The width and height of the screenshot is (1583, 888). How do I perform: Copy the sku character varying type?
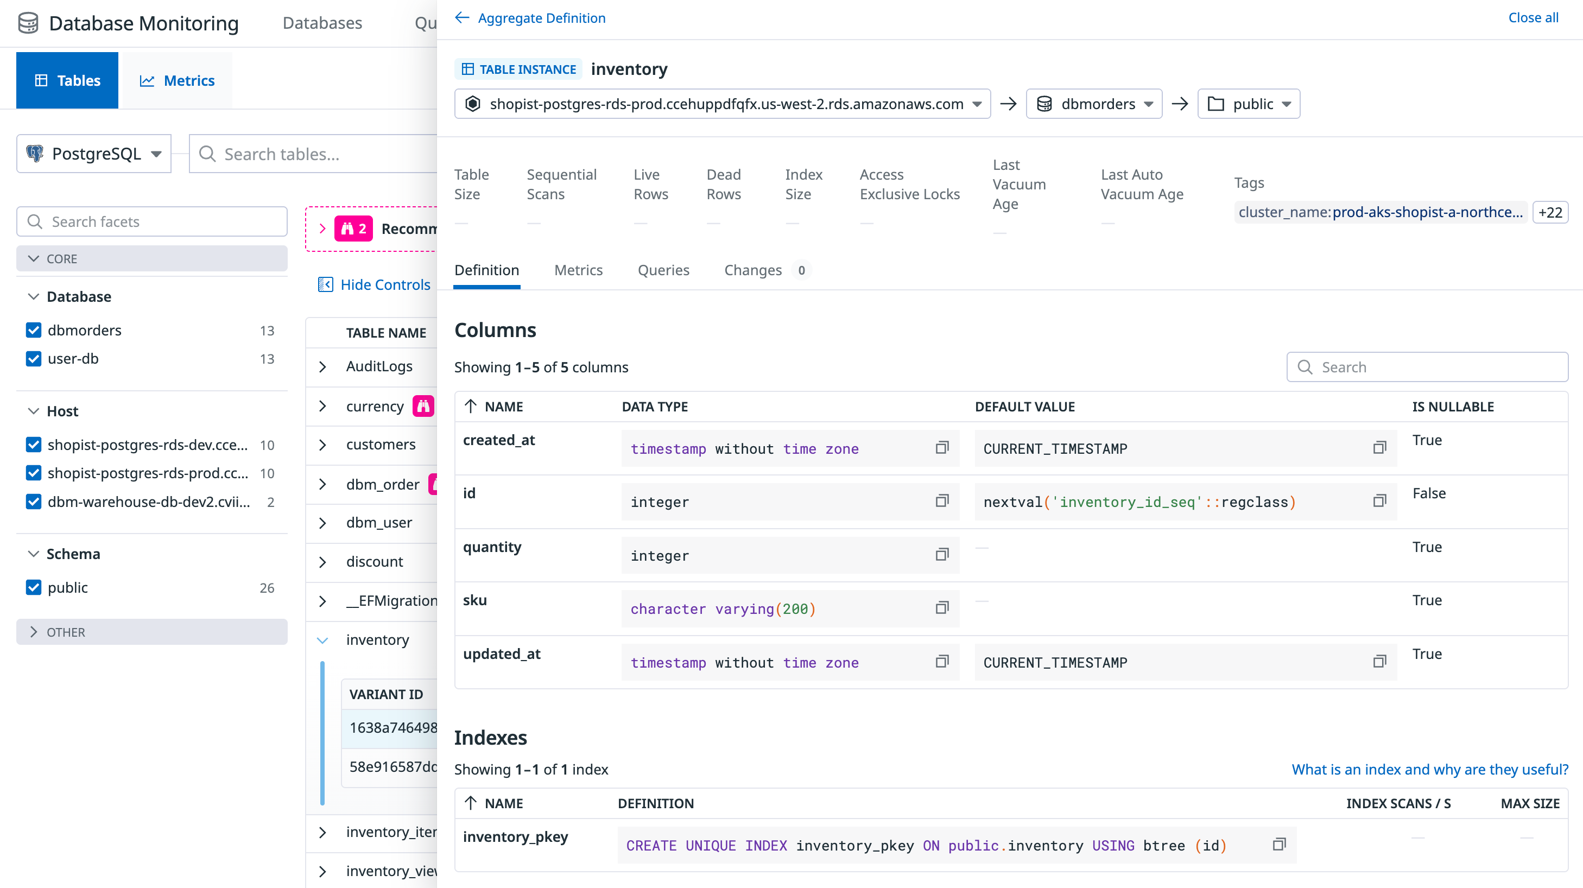941,608
